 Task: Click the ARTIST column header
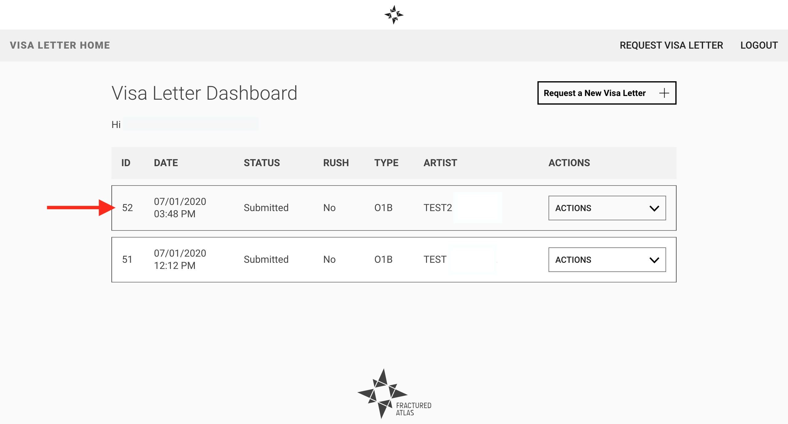tap(440, 163)
